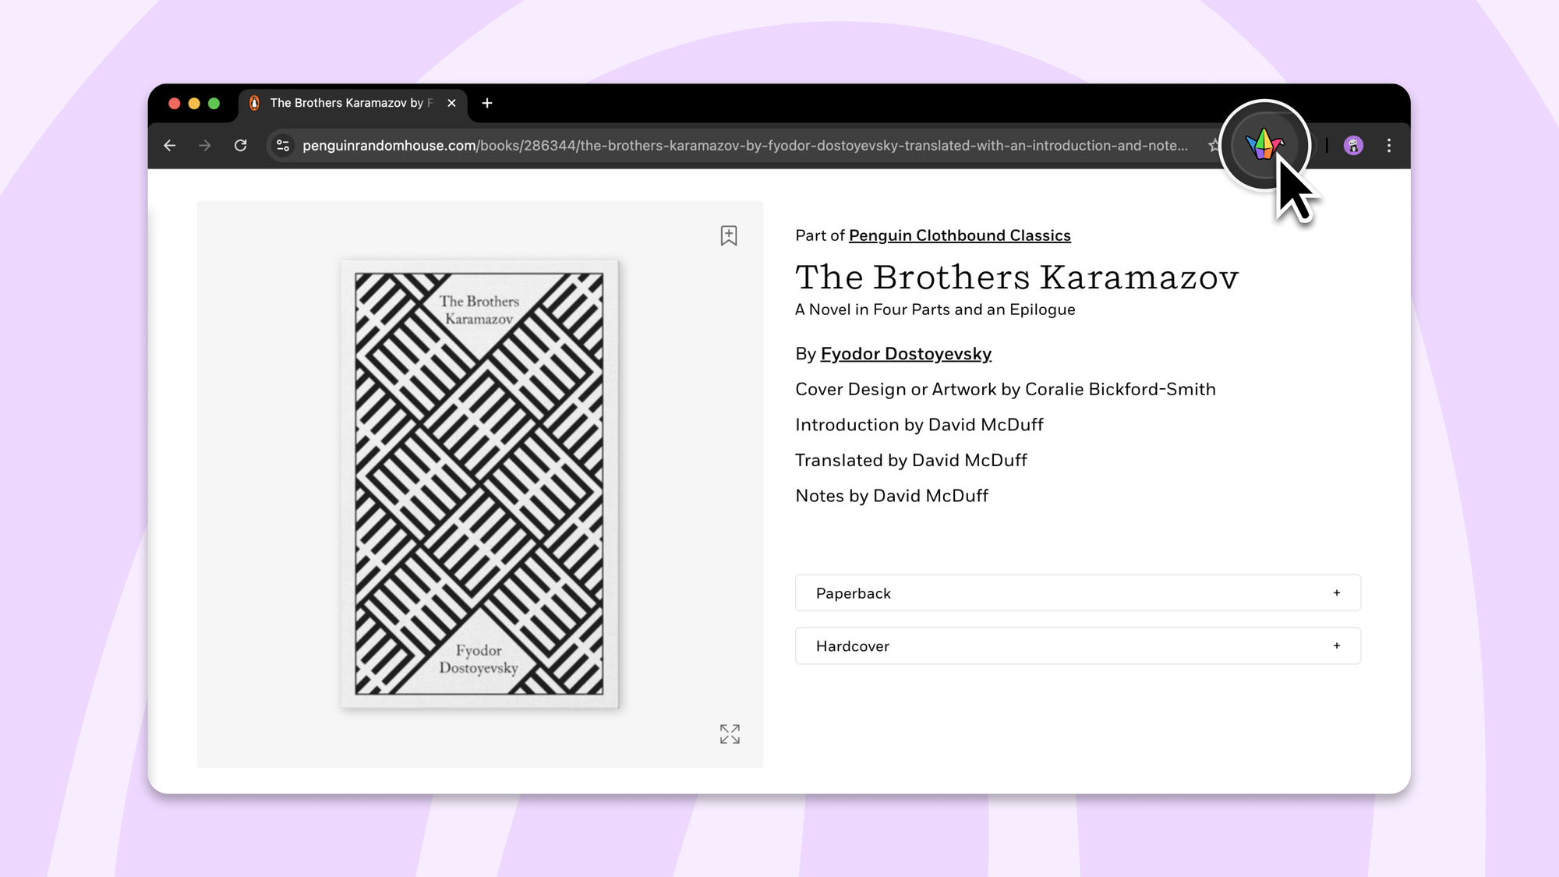Open the Fyodor Dostoyevsky author link

[x=905, y=354]
